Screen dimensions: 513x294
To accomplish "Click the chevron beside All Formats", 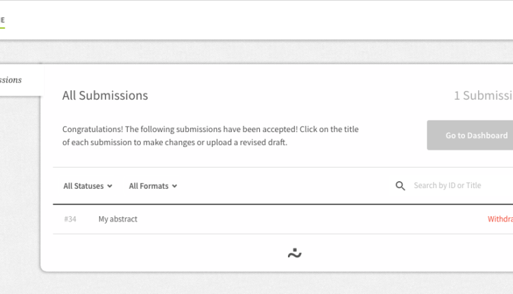I will click(x=174, y=186).
